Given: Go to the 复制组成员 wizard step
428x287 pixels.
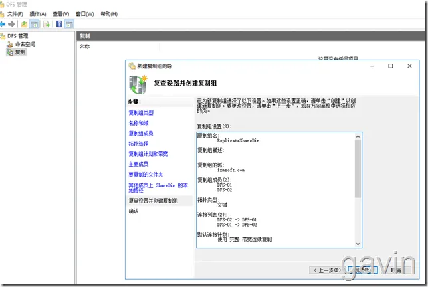Looking at the screenshot, I should point(141,134).
